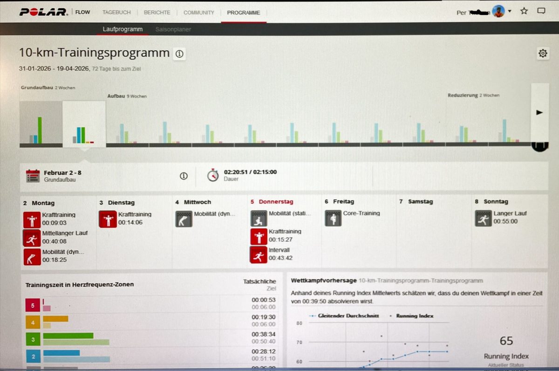Open Monday's Mittellanger Lauf running icon
Viewport: 559px width, 371px height.
[x=32, y=238]
